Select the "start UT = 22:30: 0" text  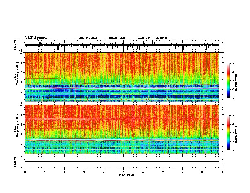[152, 38]
